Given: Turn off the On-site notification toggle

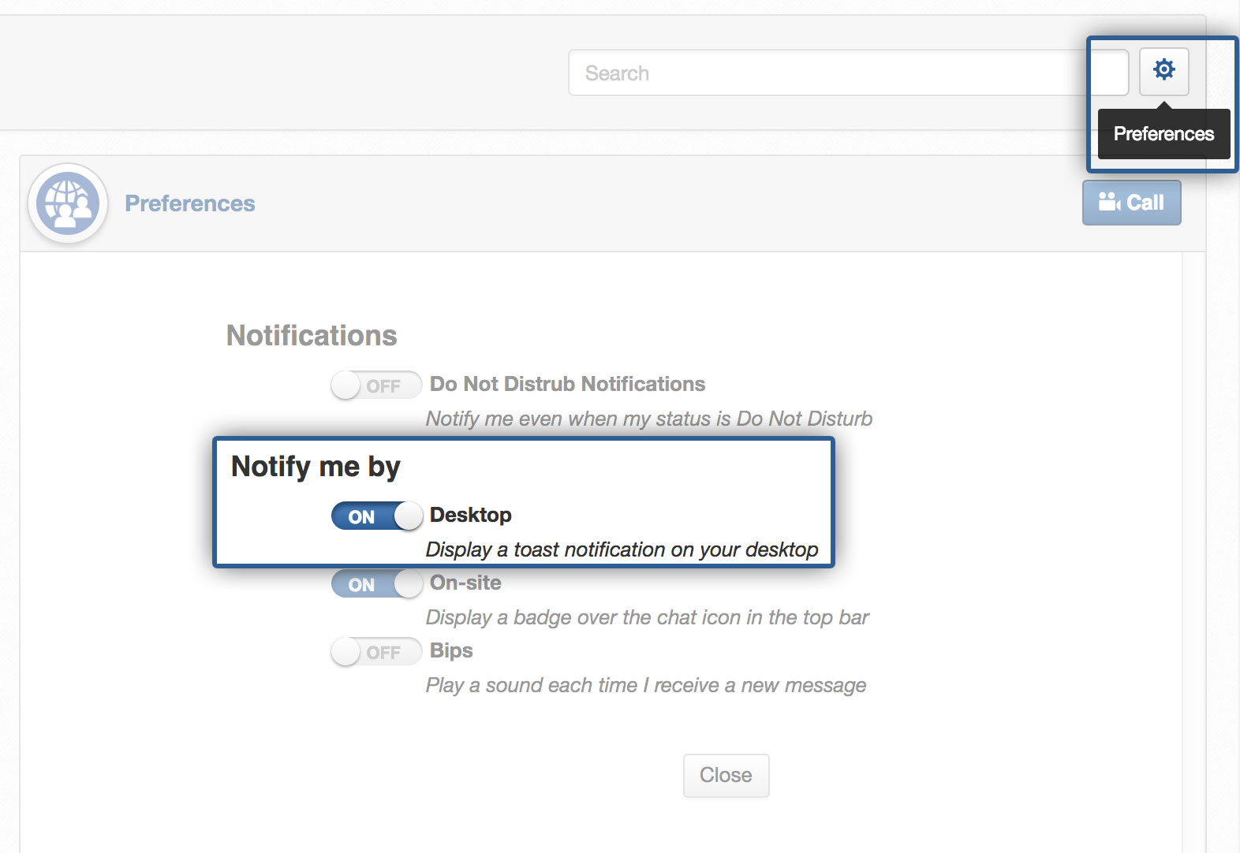Looking at the screenshot, I should 376,584.
